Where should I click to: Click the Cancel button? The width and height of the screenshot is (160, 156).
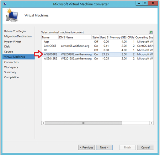pos(145,147)
